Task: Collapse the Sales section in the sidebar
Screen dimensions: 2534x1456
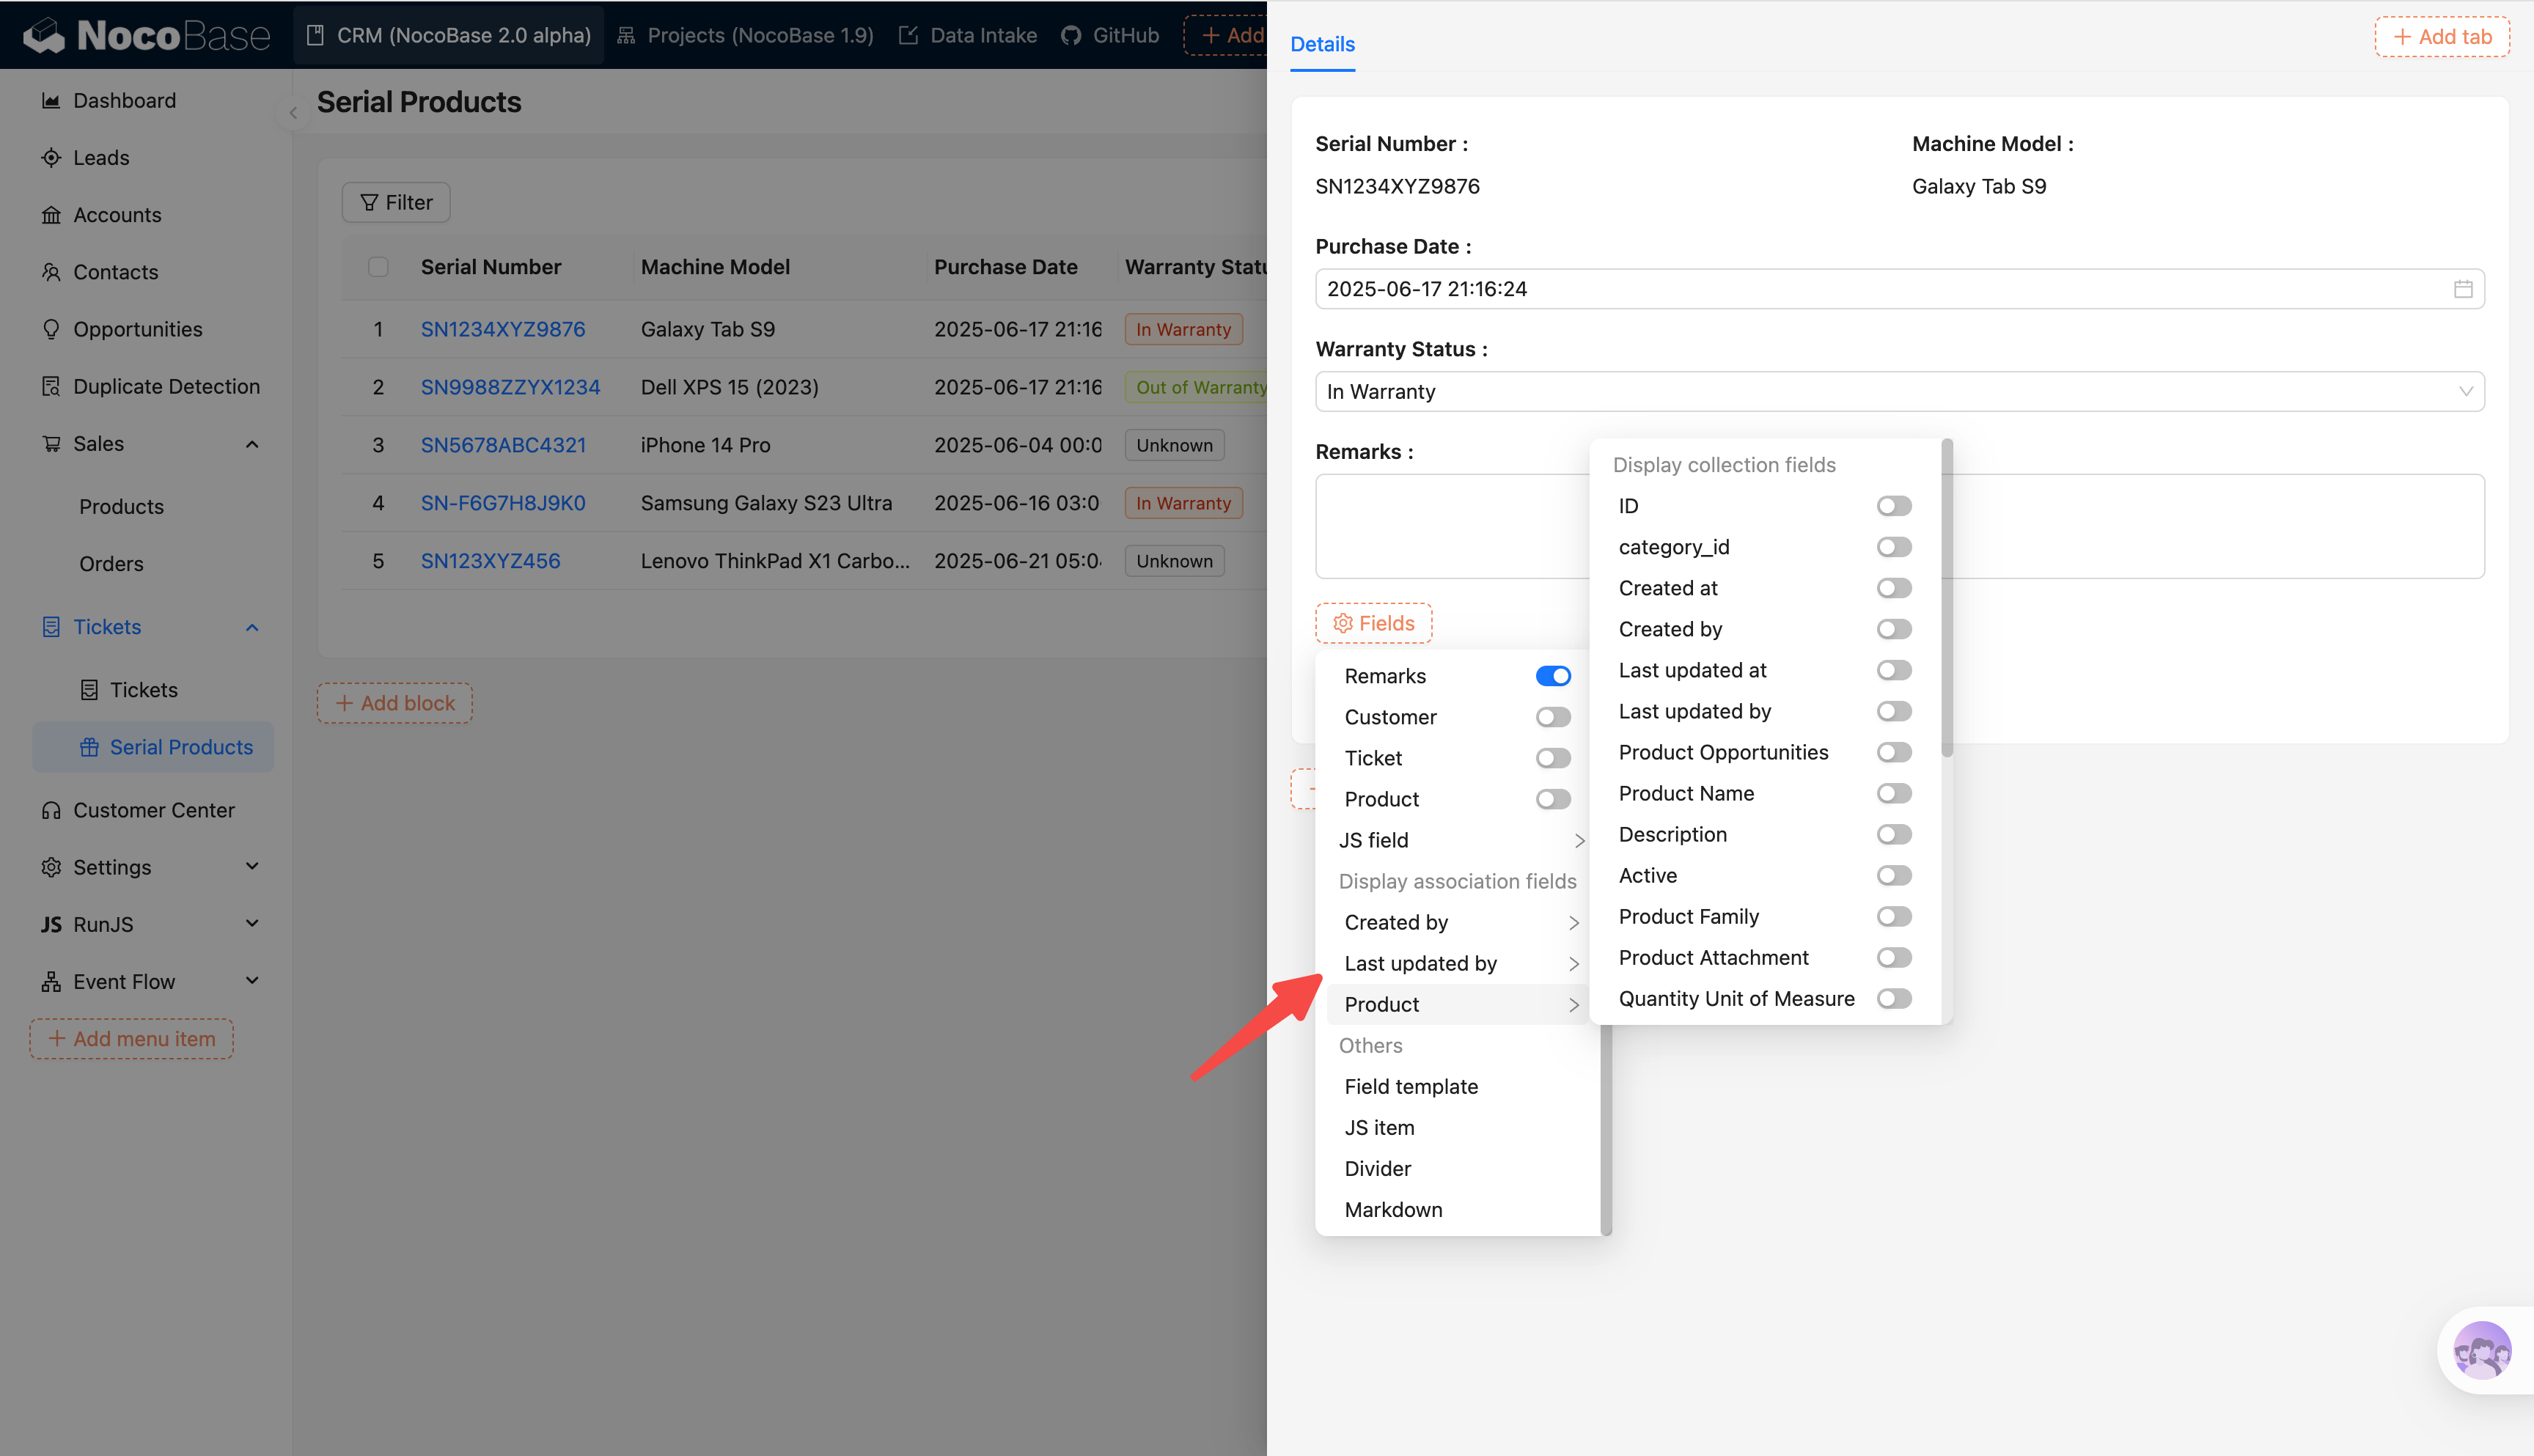Action: tap(252, 443)
